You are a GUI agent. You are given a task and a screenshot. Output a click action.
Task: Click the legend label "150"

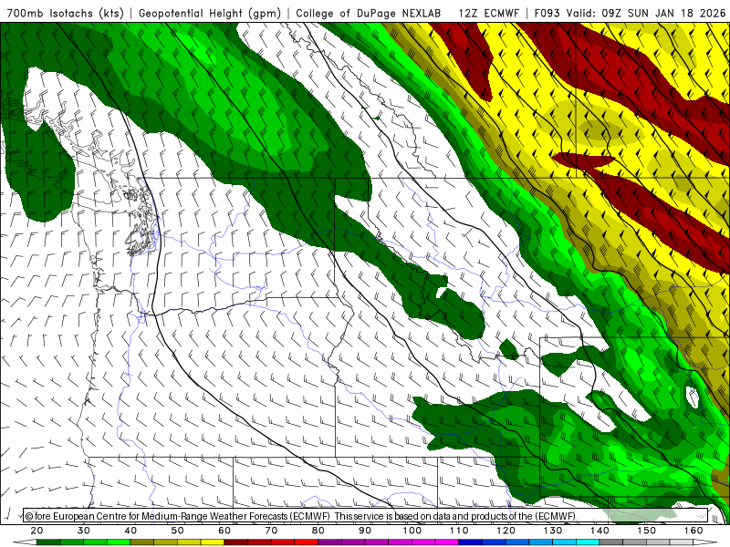pos(647,531)
